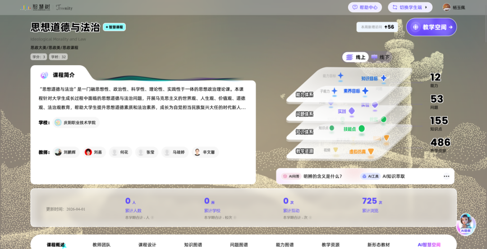487x249 pixels.
Task: Open teacher 刘鹏辉 profile
Action: (x=66, y=152)
